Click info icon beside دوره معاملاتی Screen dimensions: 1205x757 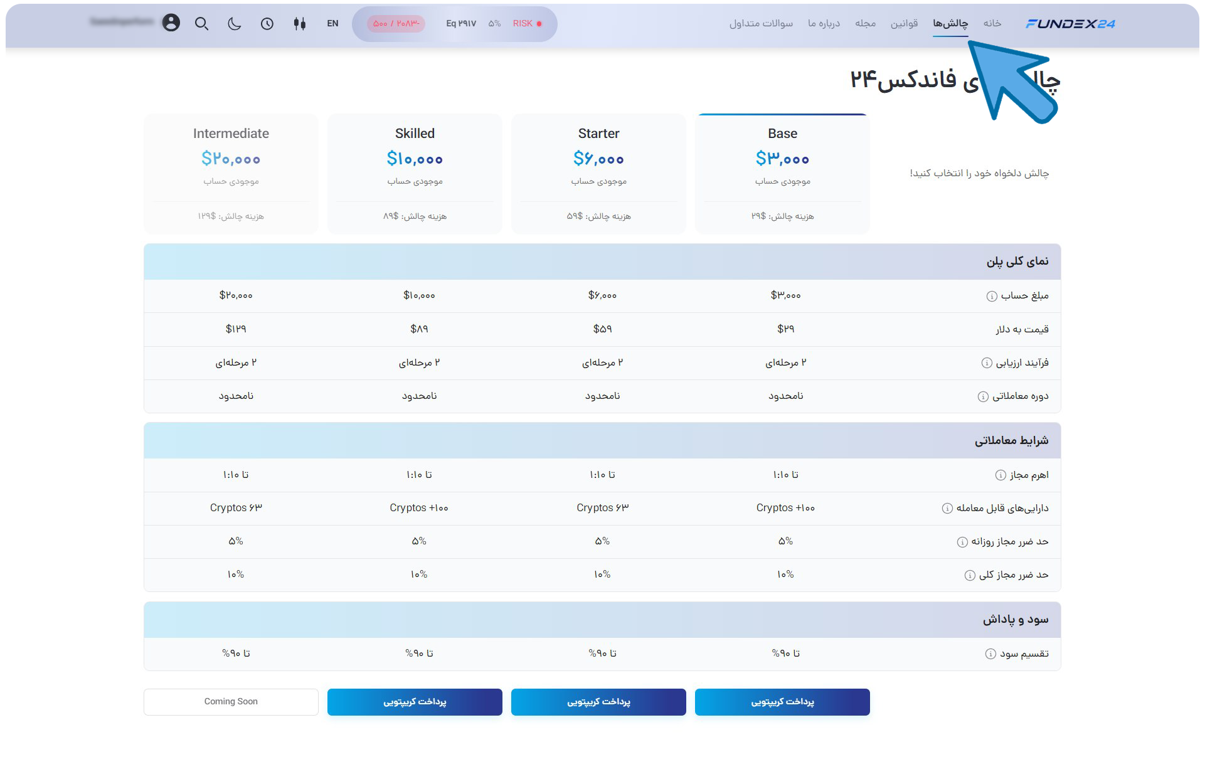[x=983, y=396]
